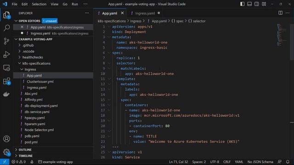Close the App.yaml editor tab
294x165 pixels.
[x=122, y=13]
